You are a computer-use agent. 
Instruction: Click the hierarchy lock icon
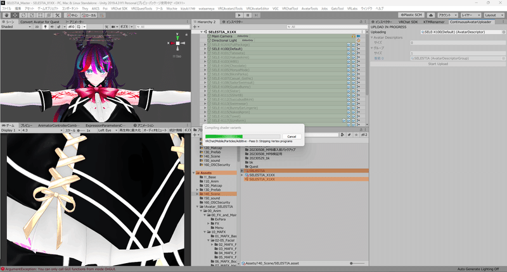coord(361,22)
